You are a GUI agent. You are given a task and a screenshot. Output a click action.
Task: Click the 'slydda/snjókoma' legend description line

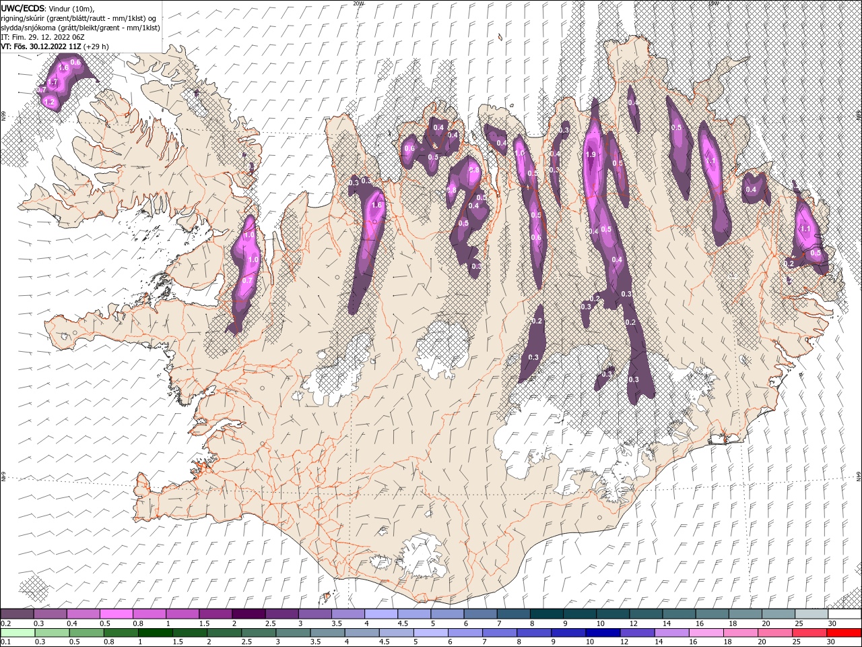[81, 28]
